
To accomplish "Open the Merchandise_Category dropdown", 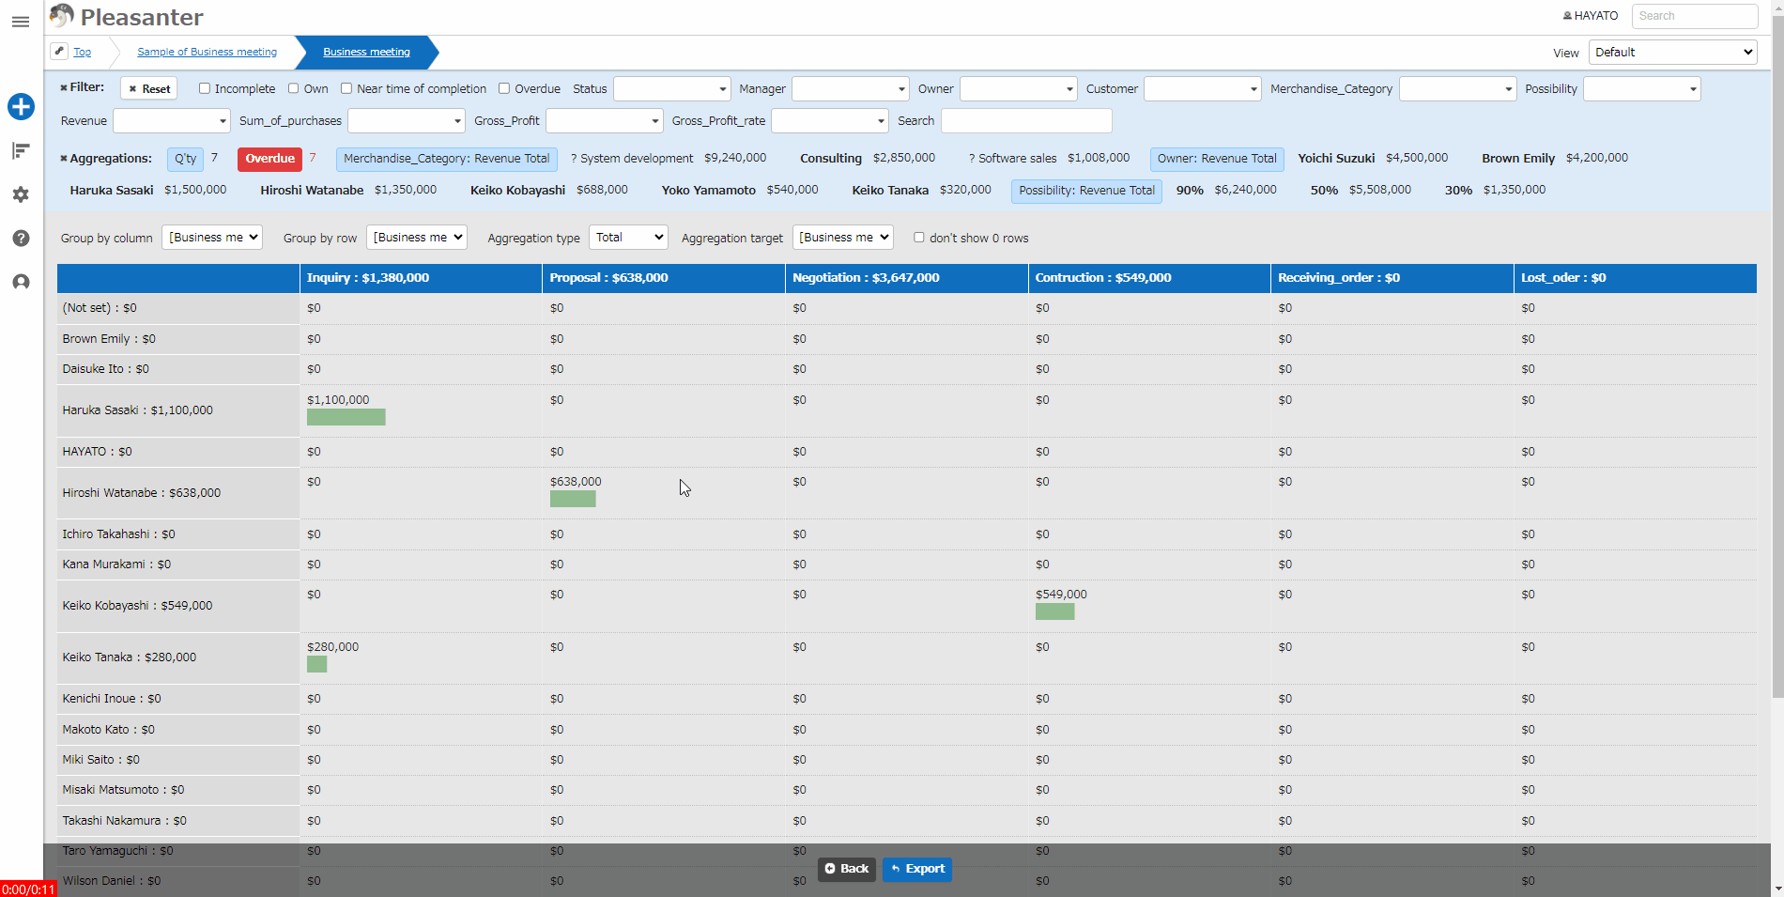I will coord(1458,89).
